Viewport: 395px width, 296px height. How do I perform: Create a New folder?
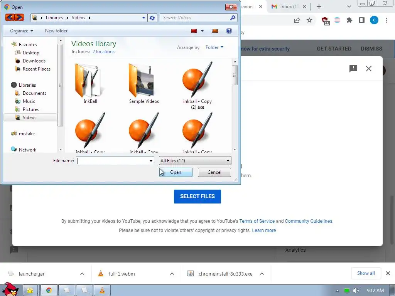pos(56,31)
